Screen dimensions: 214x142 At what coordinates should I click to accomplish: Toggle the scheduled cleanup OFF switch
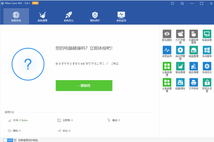tap(8, 140)
